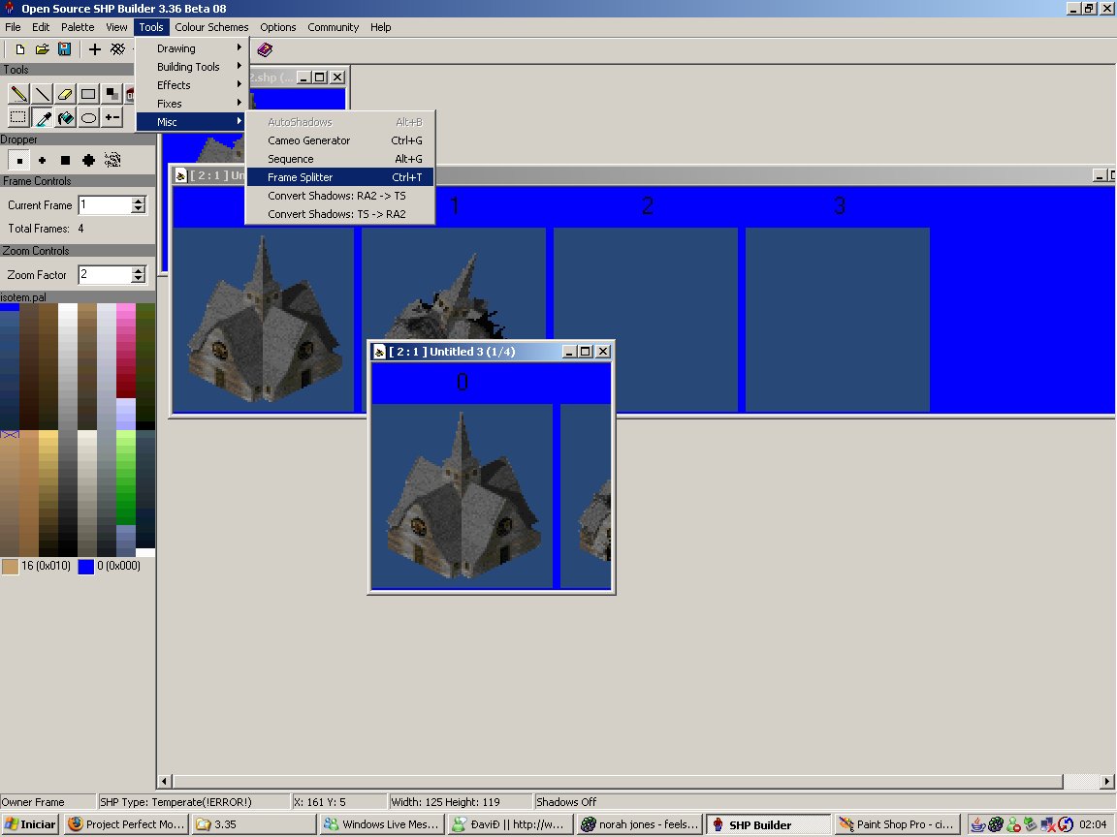Choose the large round brush shape
The height and width of the screenshot is (837, 1117).
(x=88, y=160)
